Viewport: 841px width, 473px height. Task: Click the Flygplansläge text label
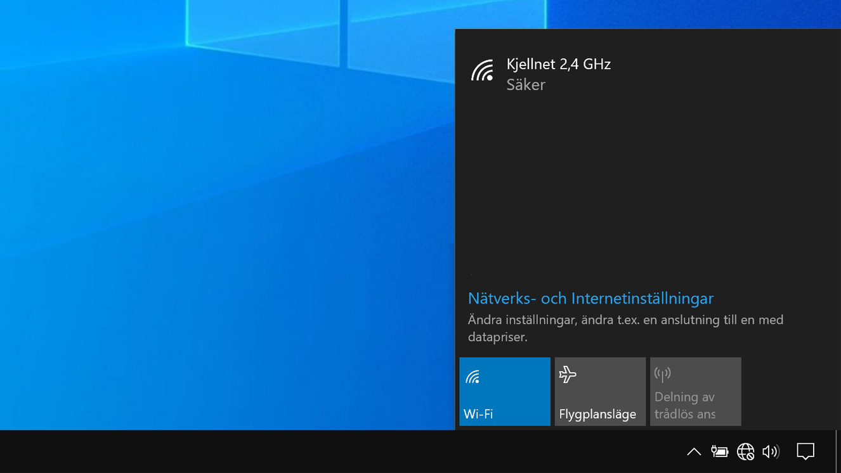(597, 413)
